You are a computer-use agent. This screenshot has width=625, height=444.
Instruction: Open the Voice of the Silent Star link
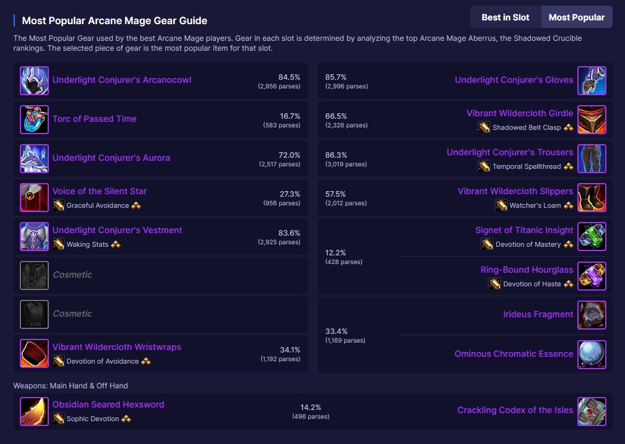pyautogui.click(x=99, y=190)
